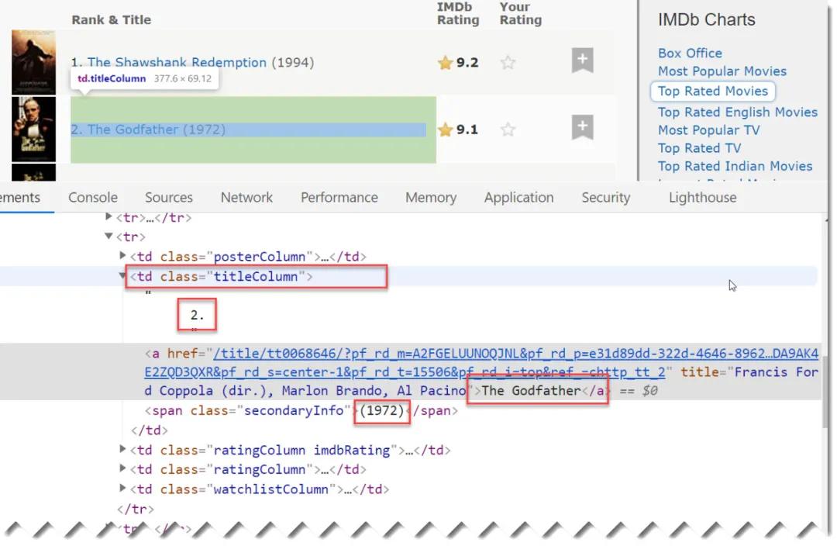
Task: Click the Your Rating column header
Action: pyautogui.click(x=521, y=13)
